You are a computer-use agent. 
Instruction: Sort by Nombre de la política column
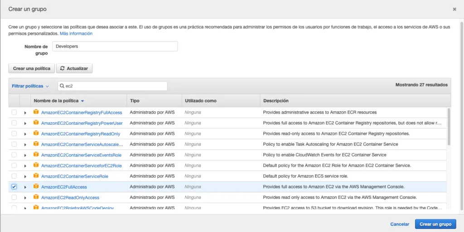[x=59, y=101]
